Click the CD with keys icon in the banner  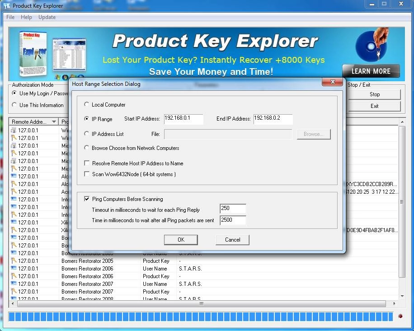pyautogui.click(x=372, y=45)
